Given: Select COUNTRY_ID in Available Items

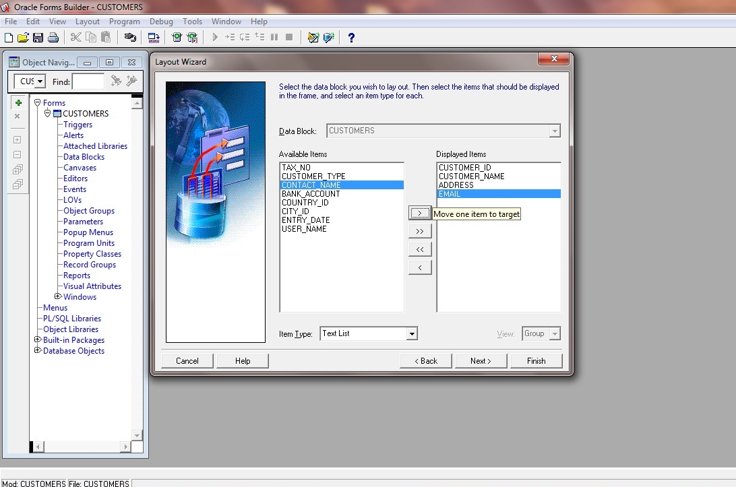Looking at the screenshot, I should (x=342, y=203).
